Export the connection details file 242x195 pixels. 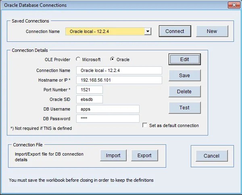[144, 156]
